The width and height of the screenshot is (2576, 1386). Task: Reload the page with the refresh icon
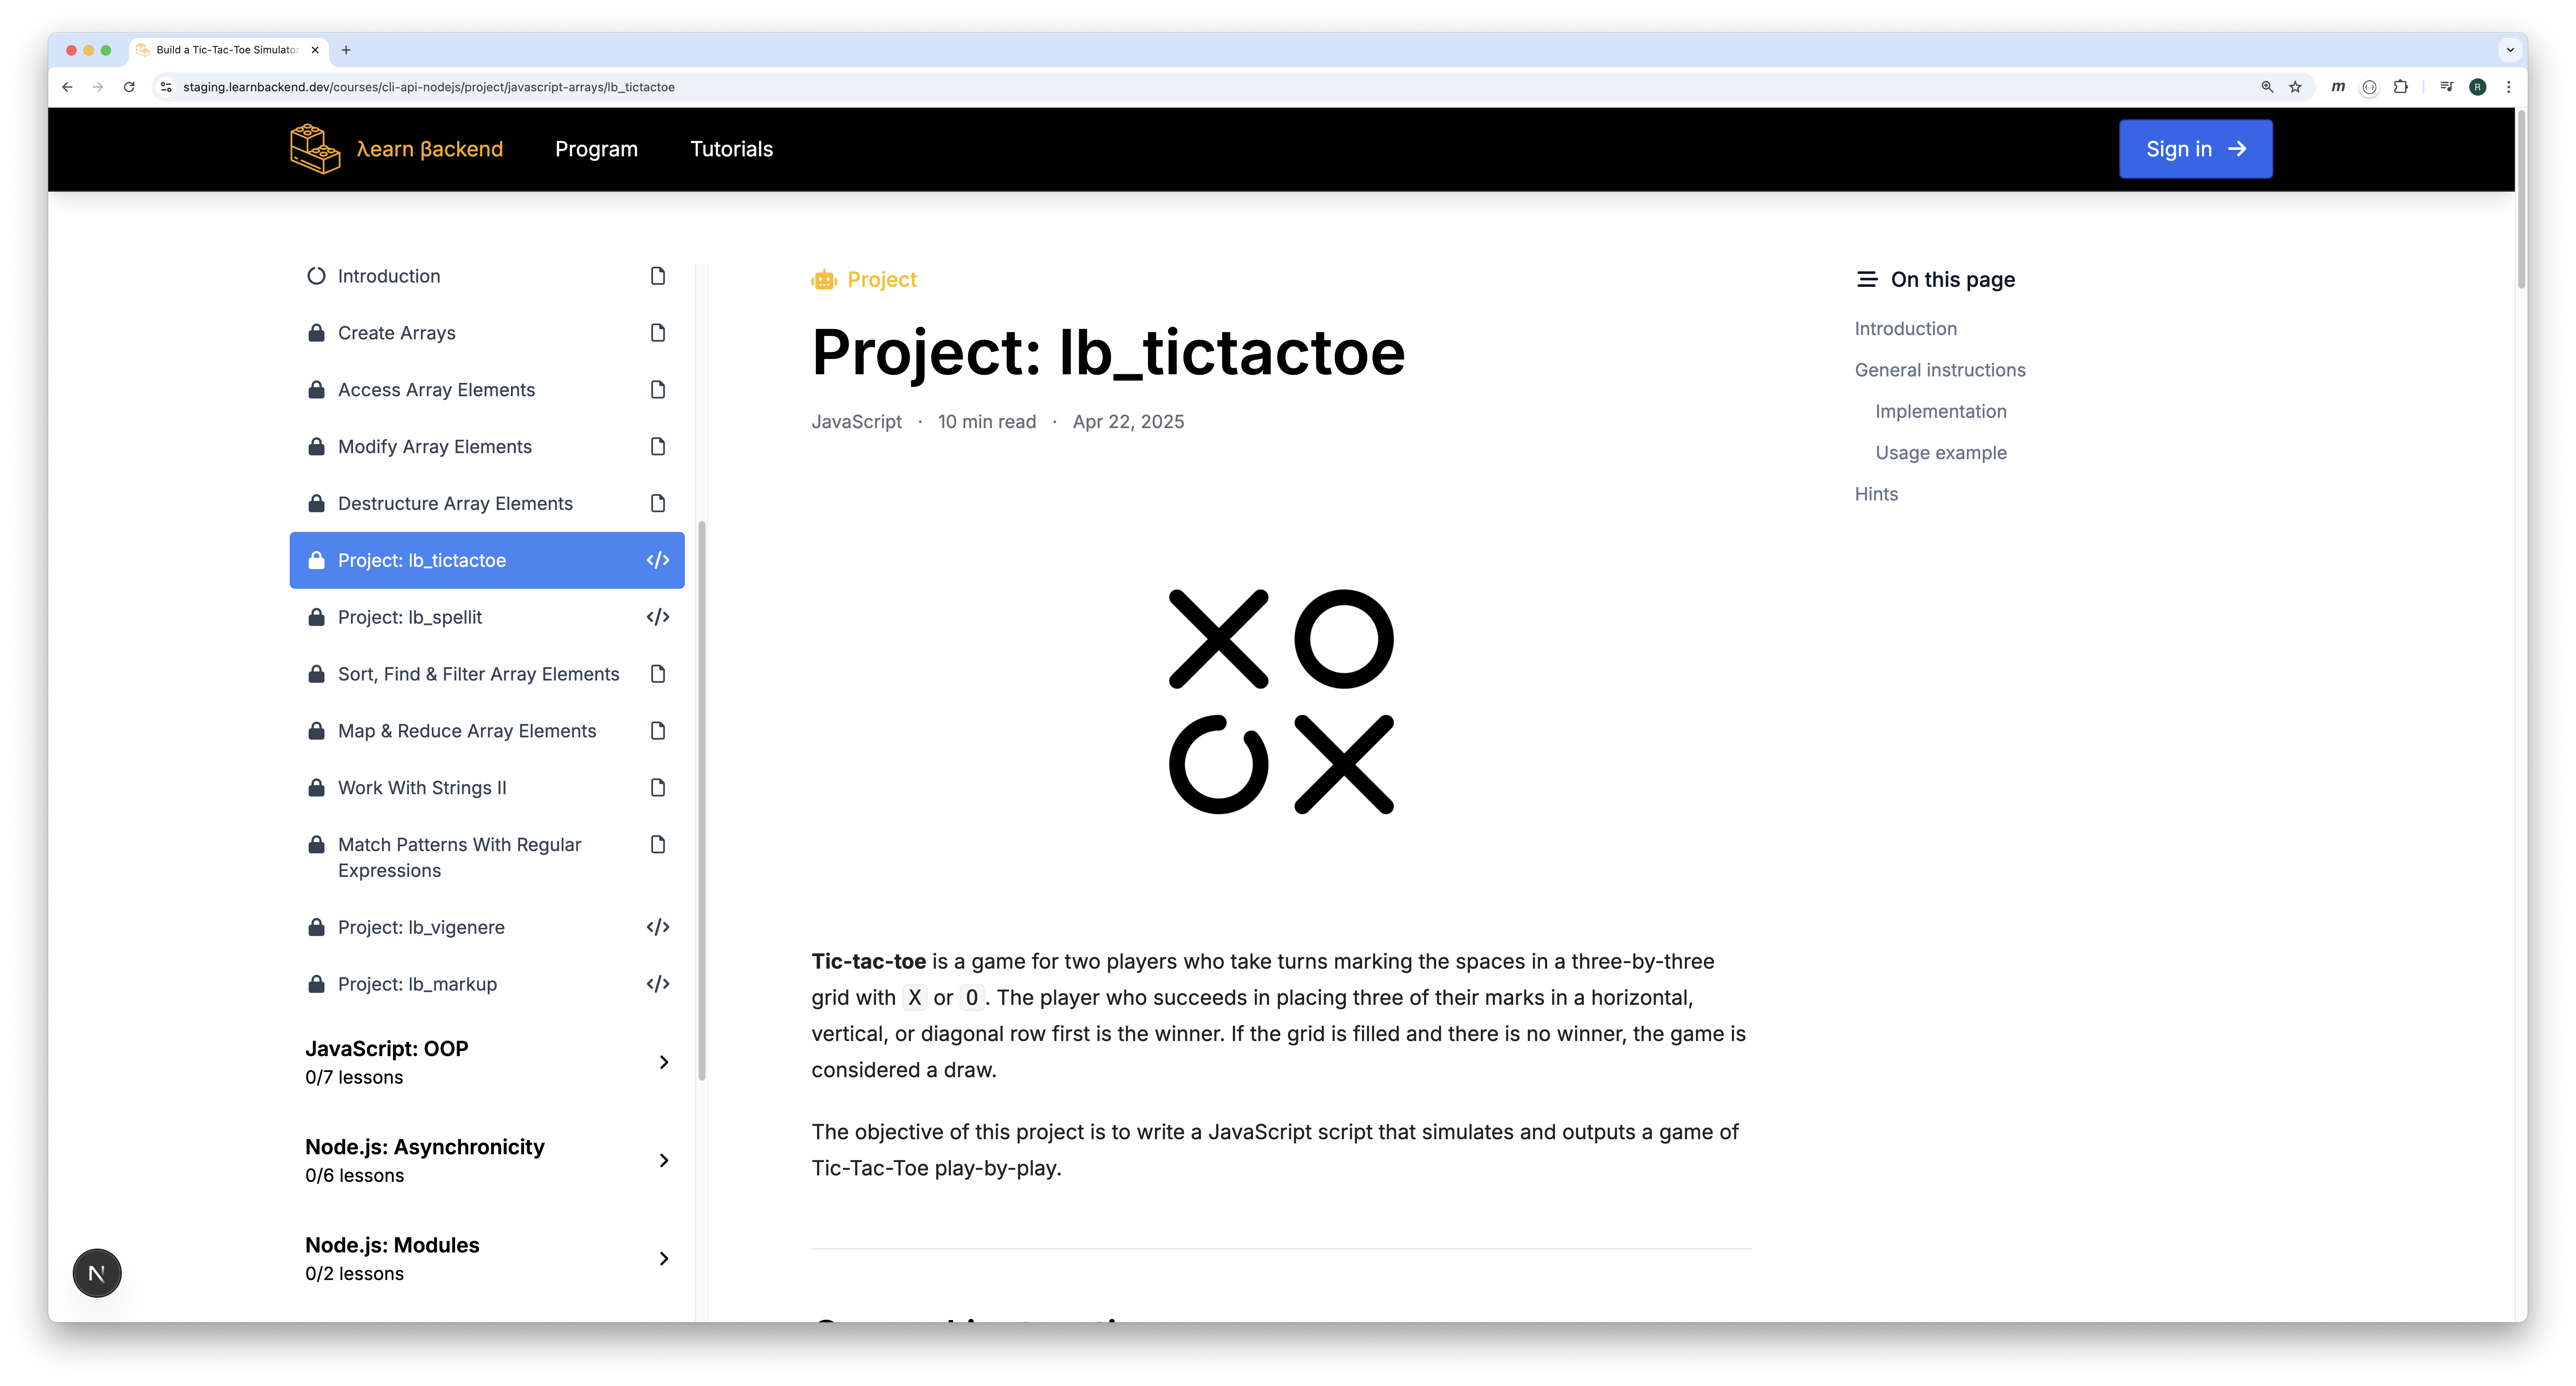[129, 87]
